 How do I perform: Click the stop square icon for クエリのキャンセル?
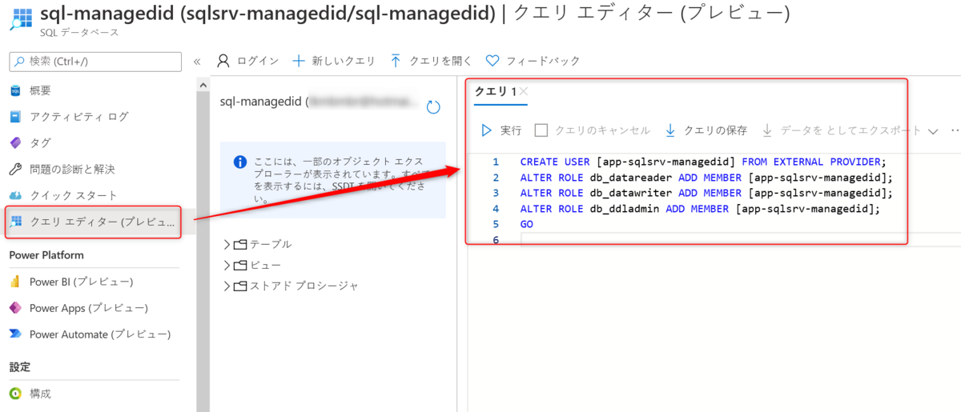click(x=541, y=130)
